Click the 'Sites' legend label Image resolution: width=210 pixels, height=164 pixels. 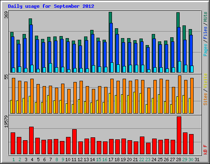(x=205, y=99)
